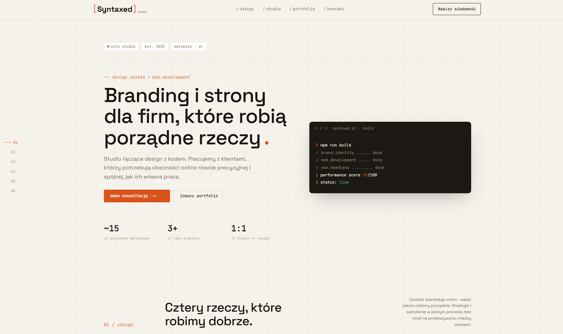Image resolution: width=563 pixels, height=334 pixels.
Task: Click the 3+ statistic value
Action: [172, 228]
